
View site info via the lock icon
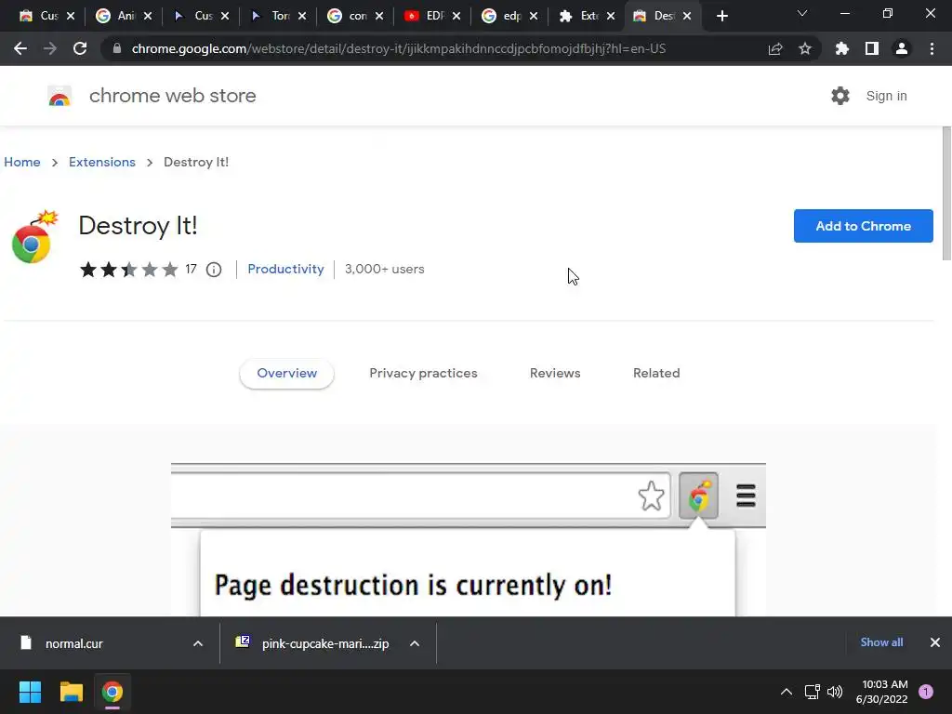click(x=116, y=48)
